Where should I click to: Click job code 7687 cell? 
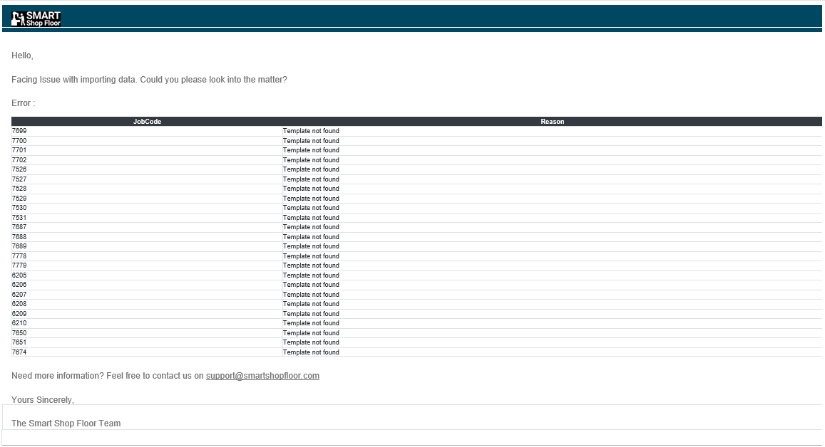pyautogui.click(x=19, y=227)
